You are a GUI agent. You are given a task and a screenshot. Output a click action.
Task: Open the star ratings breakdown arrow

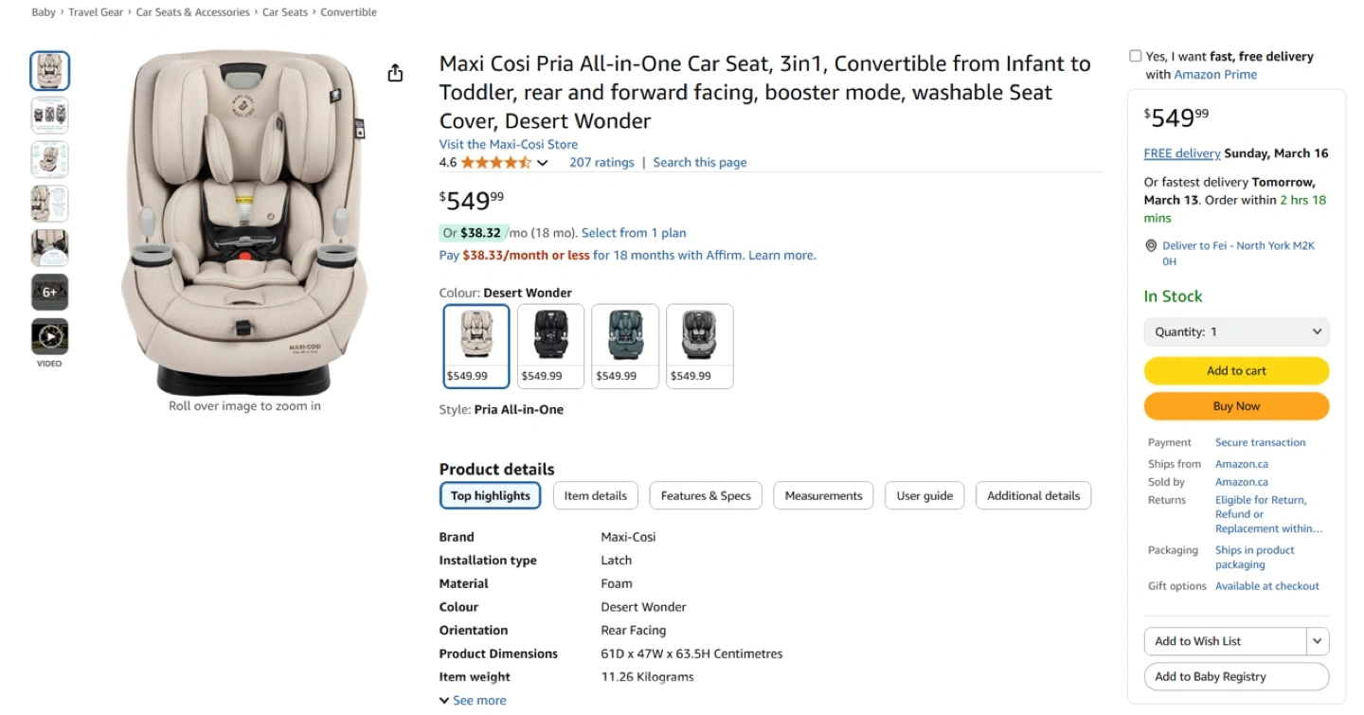(x=543, y=163)
